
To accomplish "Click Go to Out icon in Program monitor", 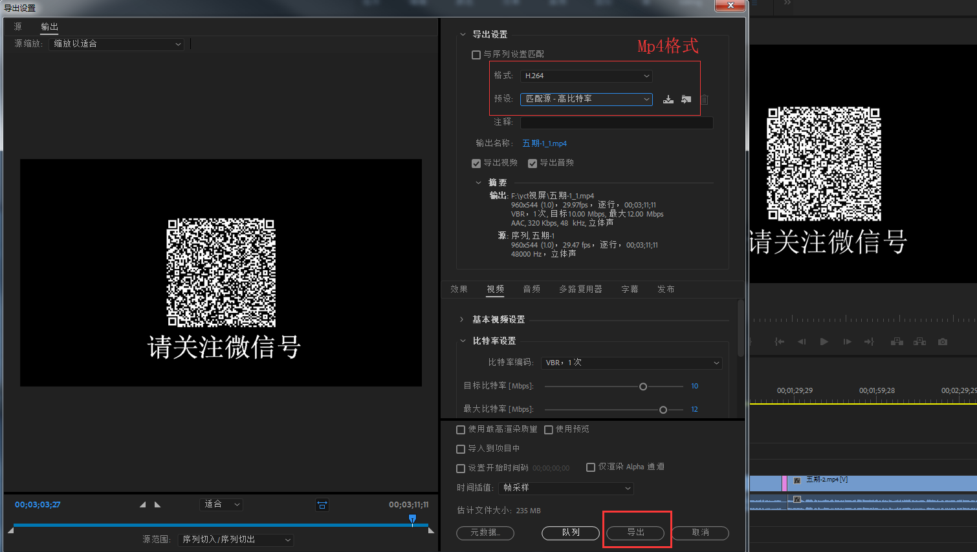I will click(869, 341).
